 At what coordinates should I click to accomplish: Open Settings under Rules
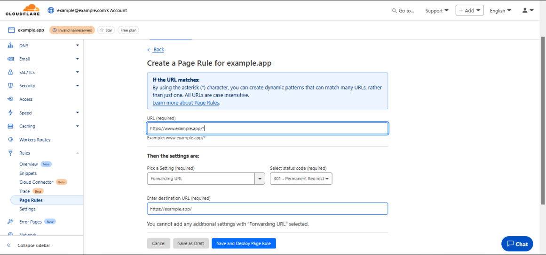click(x=27, y=209)
